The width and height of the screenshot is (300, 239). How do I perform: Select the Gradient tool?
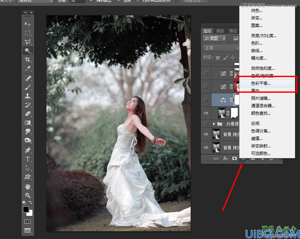tap(28, 123)
